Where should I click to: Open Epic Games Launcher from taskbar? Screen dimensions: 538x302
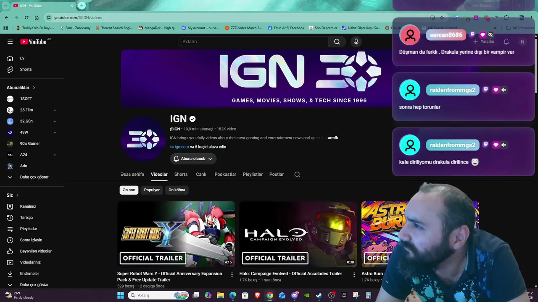pyautogui.click(x=343, y=295)
